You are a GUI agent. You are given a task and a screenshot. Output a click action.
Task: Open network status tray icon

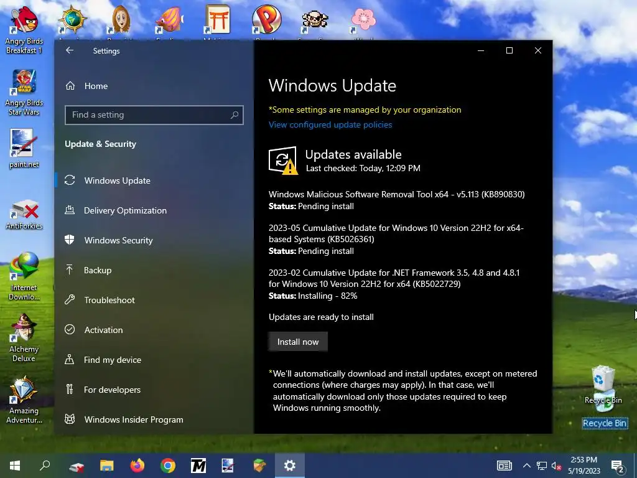(x=542, y=466)
